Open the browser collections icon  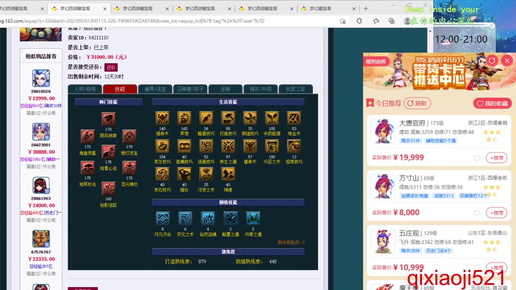pos(391,21)
